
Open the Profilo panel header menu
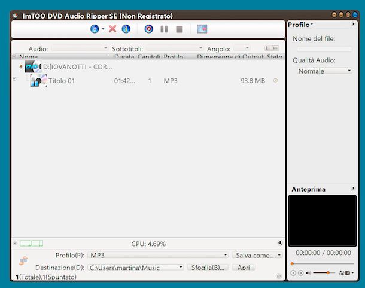coord(300,25)
